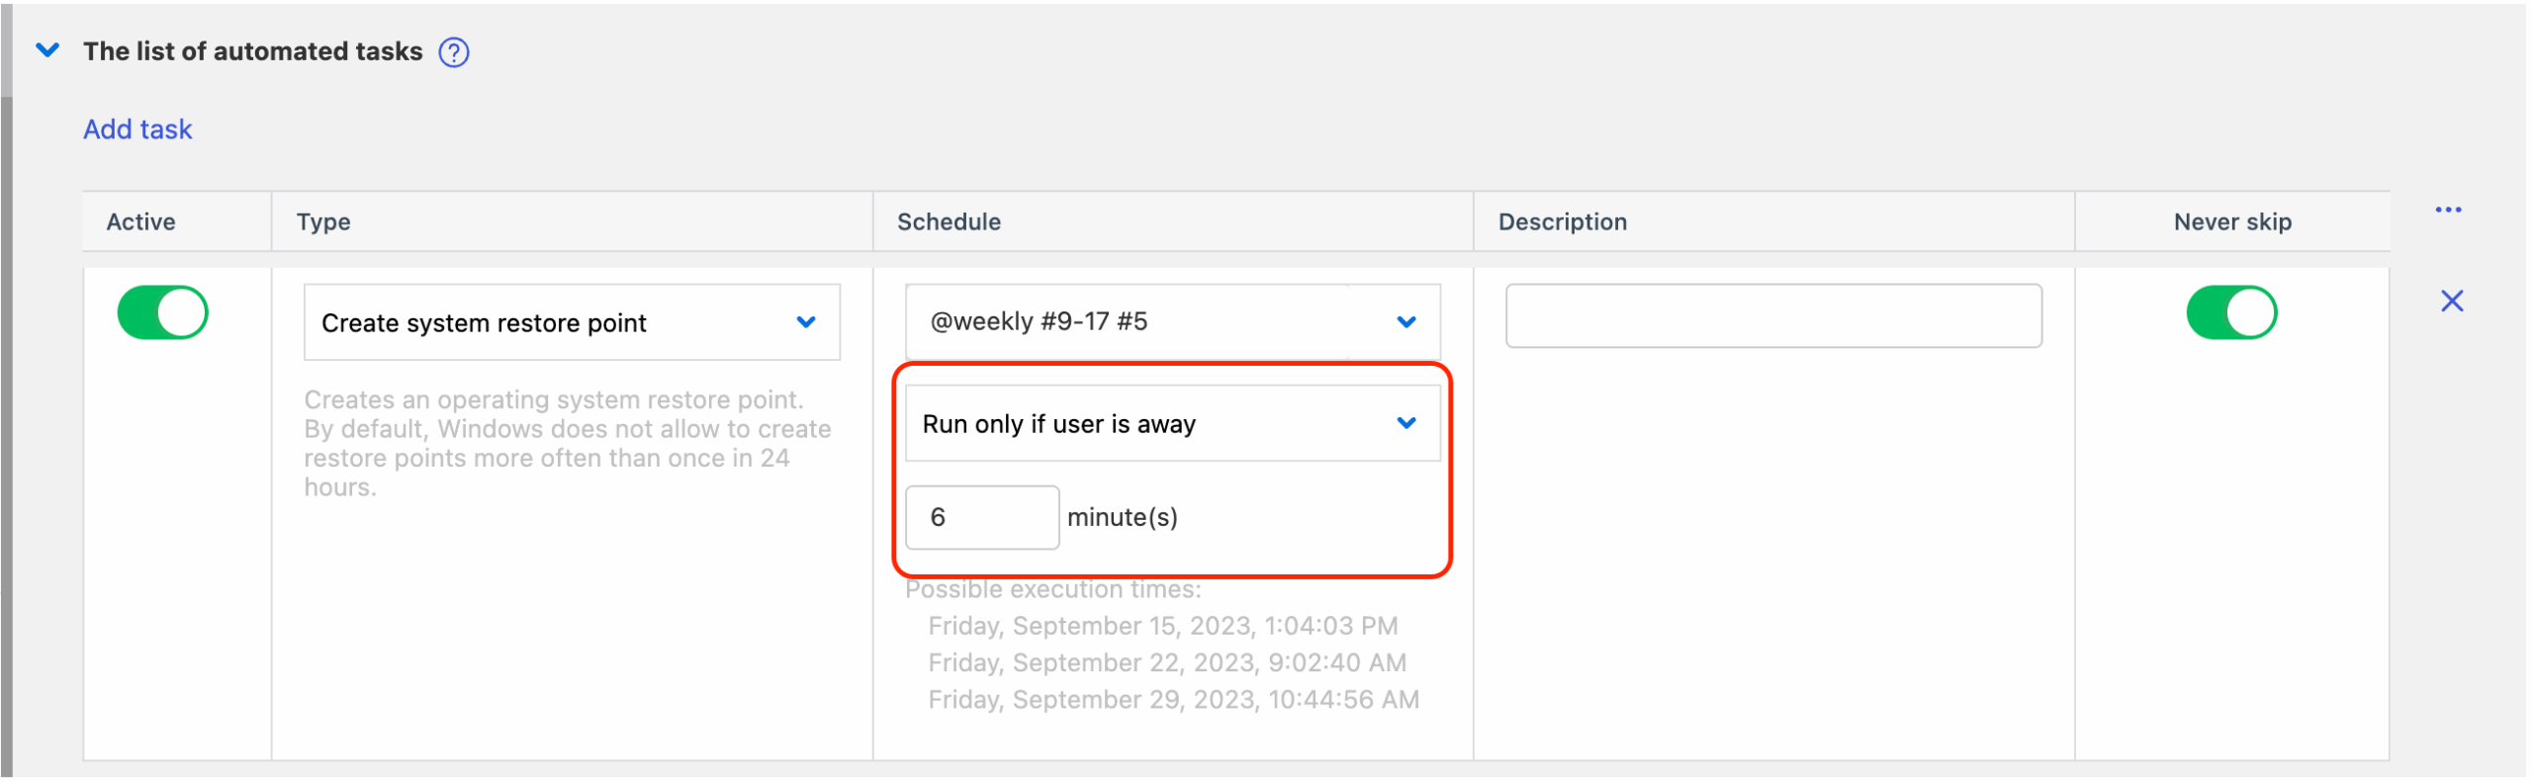Toggle the Active switch off
Image resolution: width=2532 pixels, height=782 pixels.
[162, 312]
